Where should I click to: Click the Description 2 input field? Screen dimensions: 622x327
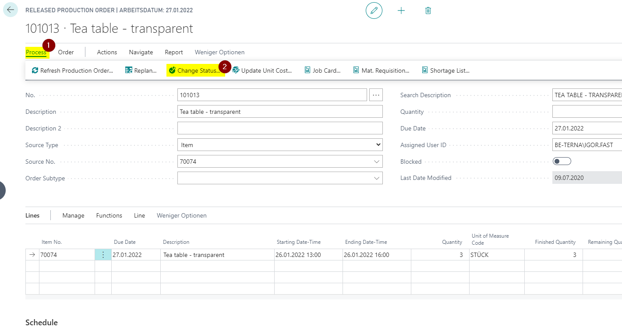point(280,128)
